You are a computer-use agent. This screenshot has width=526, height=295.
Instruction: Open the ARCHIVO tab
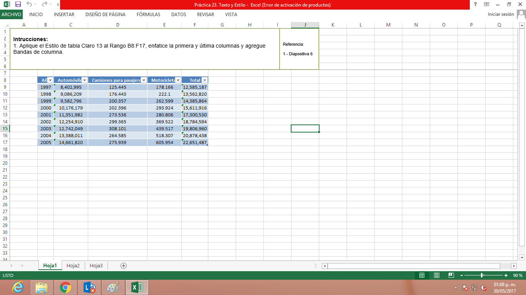point(11,15)
